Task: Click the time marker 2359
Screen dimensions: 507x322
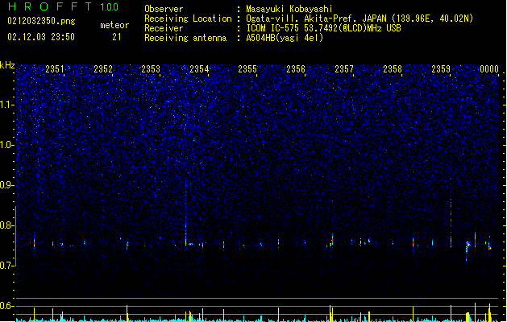Action: [x=441, y=69]
